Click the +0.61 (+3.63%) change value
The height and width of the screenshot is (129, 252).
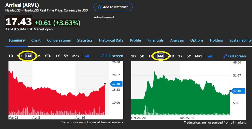pos(58,23)
